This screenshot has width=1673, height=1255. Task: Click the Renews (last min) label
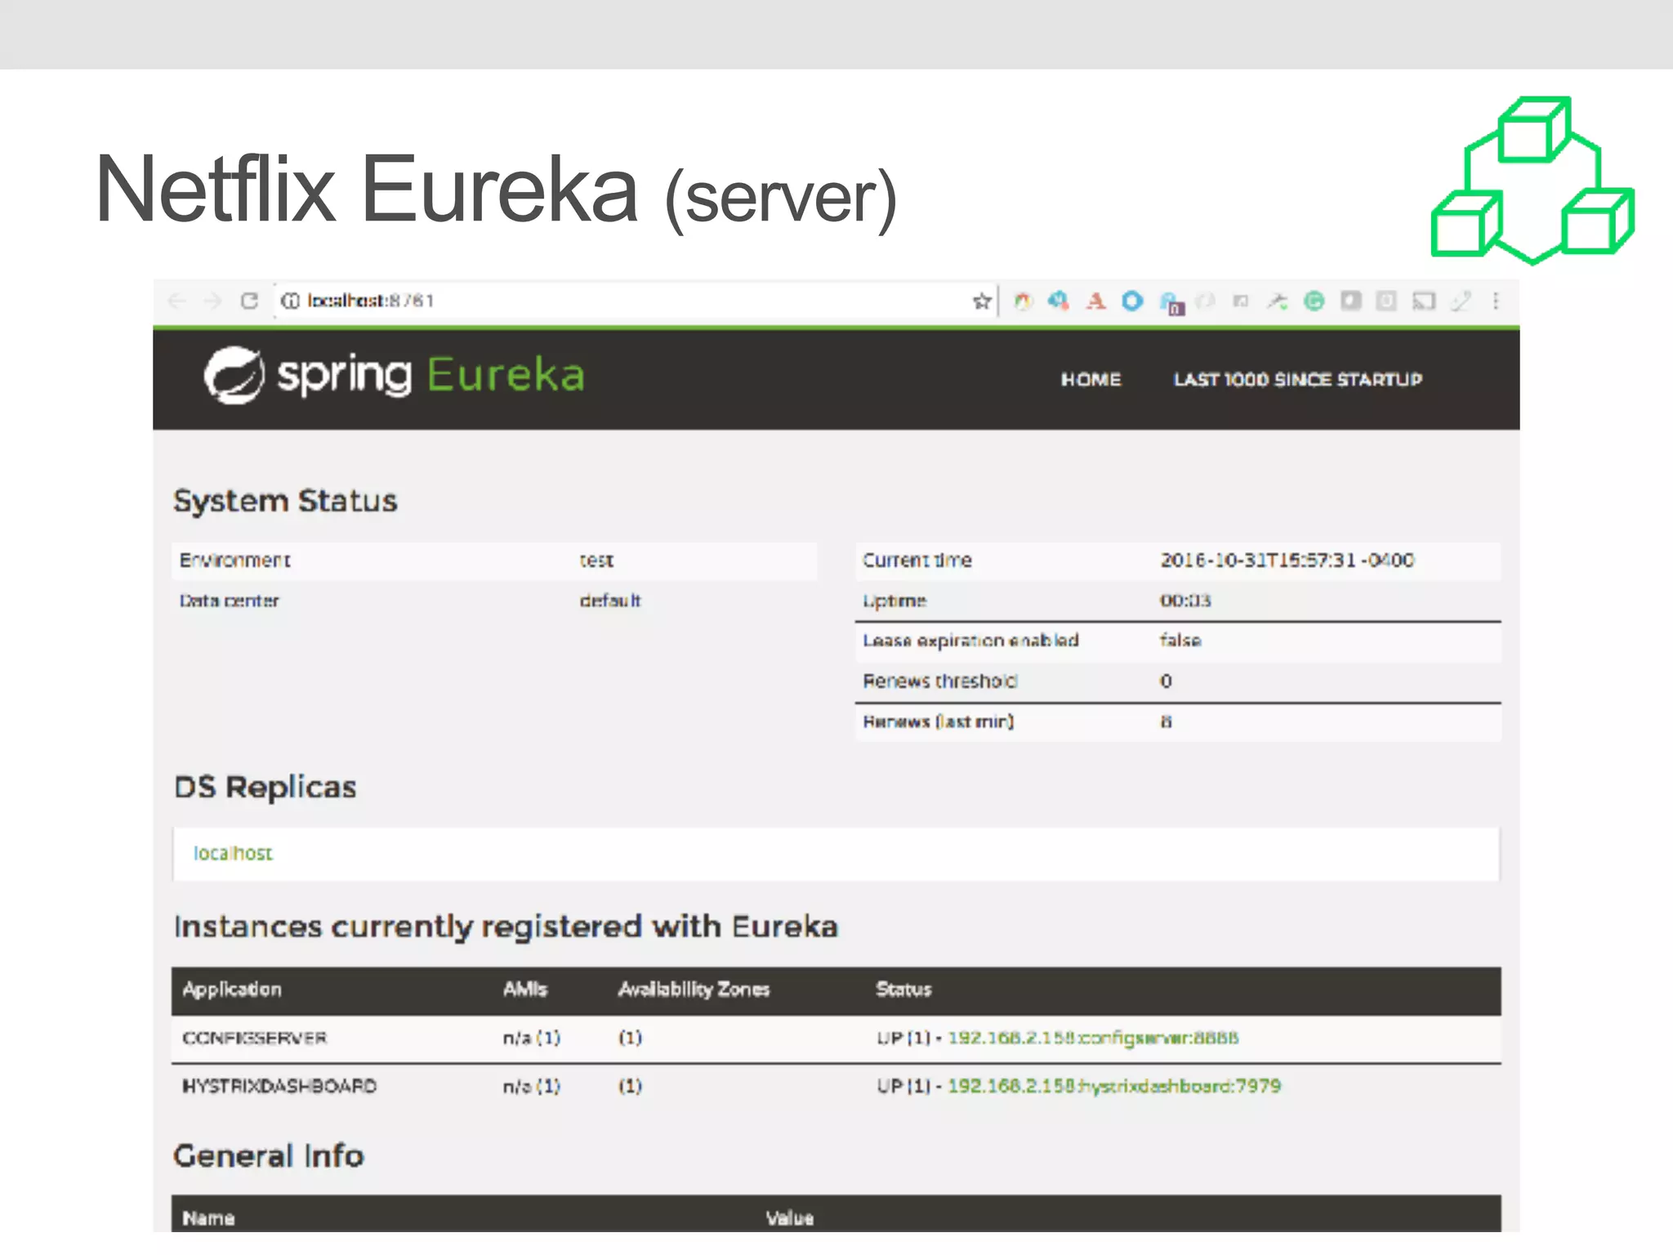click(x=939, y=721)
